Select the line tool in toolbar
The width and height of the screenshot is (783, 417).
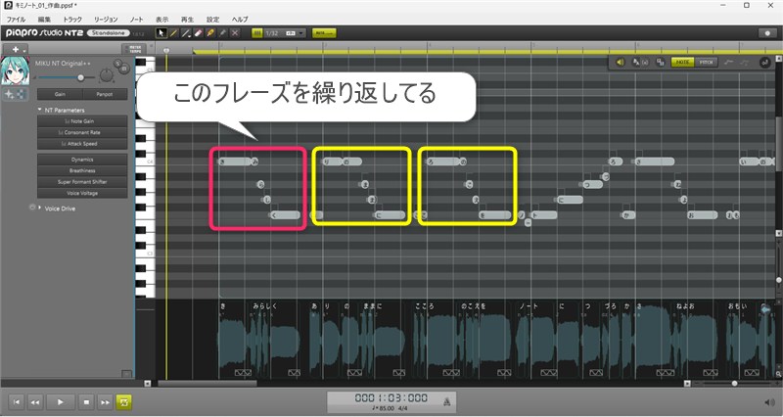click(x=186, y=33)
